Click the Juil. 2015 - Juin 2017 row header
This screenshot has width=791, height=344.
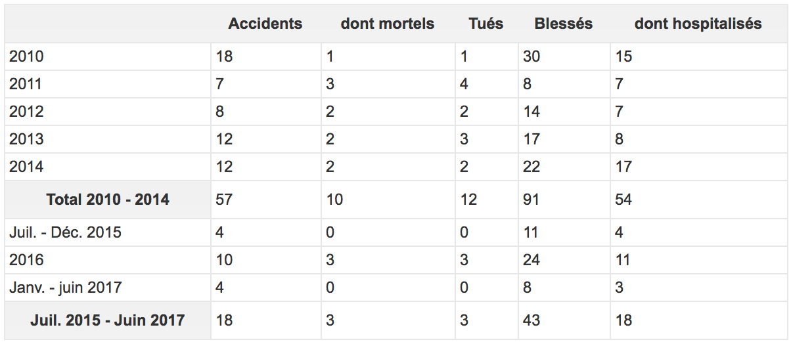pyautogui.click(x=108, y=320)
